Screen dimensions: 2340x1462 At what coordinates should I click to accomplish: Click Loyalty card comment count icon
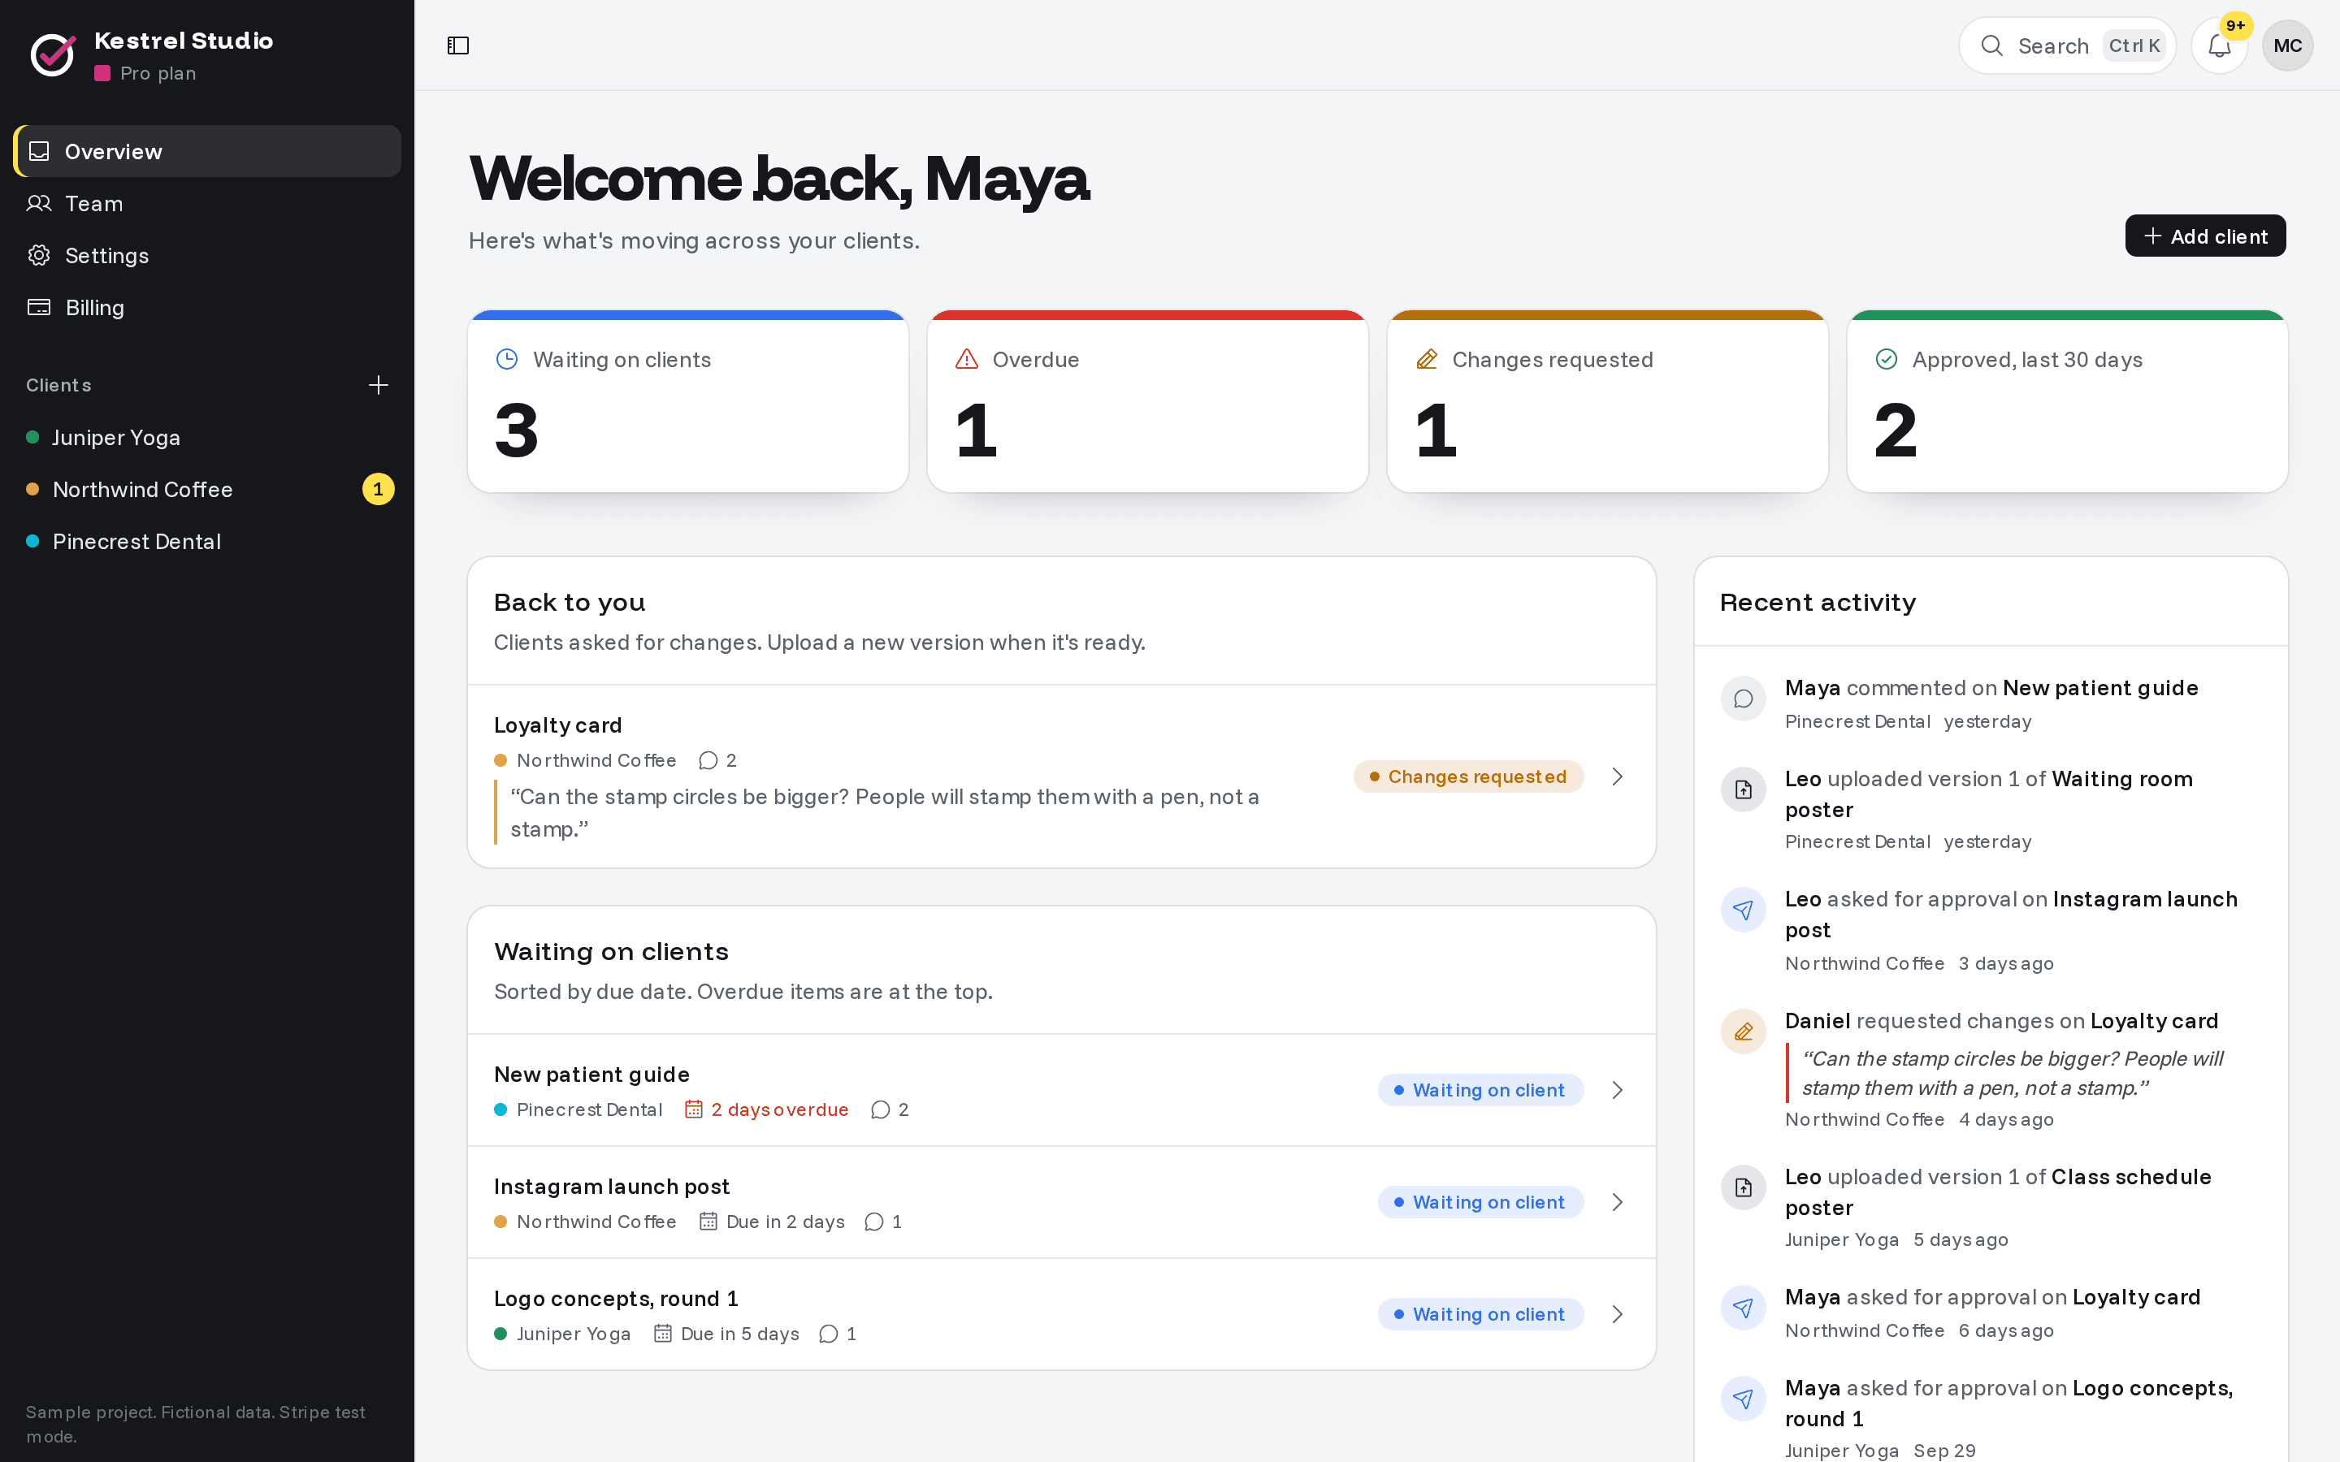pos(708,760)
